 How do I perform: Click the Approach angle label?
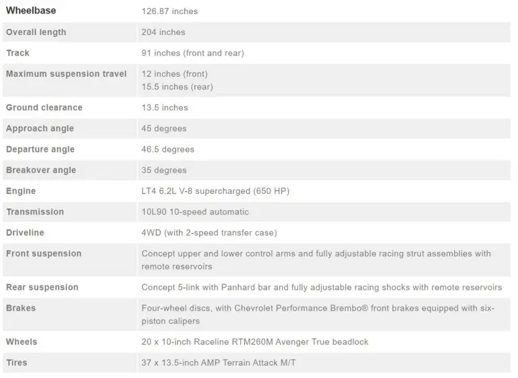pyautogui.click(x=40, y=129)
